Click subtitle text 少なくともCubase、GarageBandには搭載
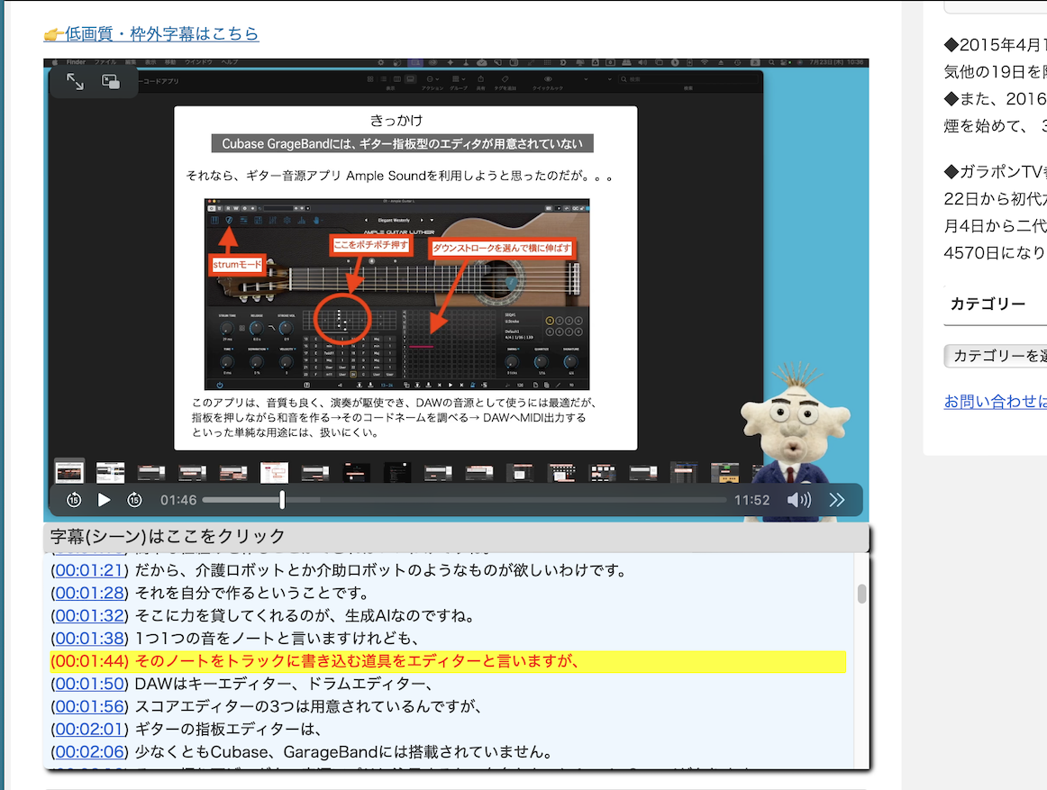1047x790 pixels. [x=344, y=752]
